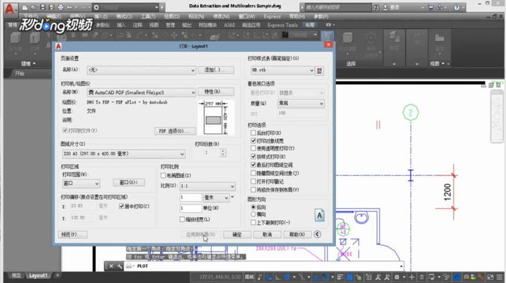Enable the 打开打印戳记 checkbox

[254, 181]
